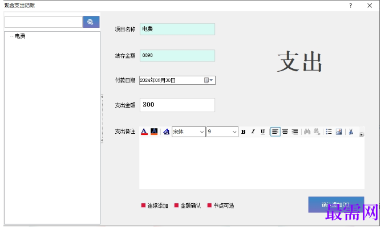
Task: Insert a bulleted list
Action: coord(329,132)
